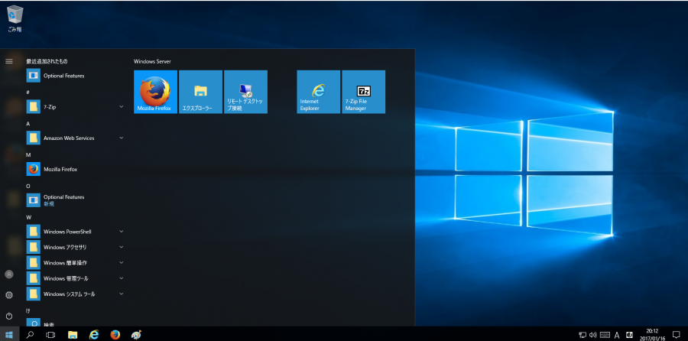Click the volume speaker tray icon
Image resolution: width=688 pixels, height=341 pixels.
pyautogui.click(x=593, y=335)
